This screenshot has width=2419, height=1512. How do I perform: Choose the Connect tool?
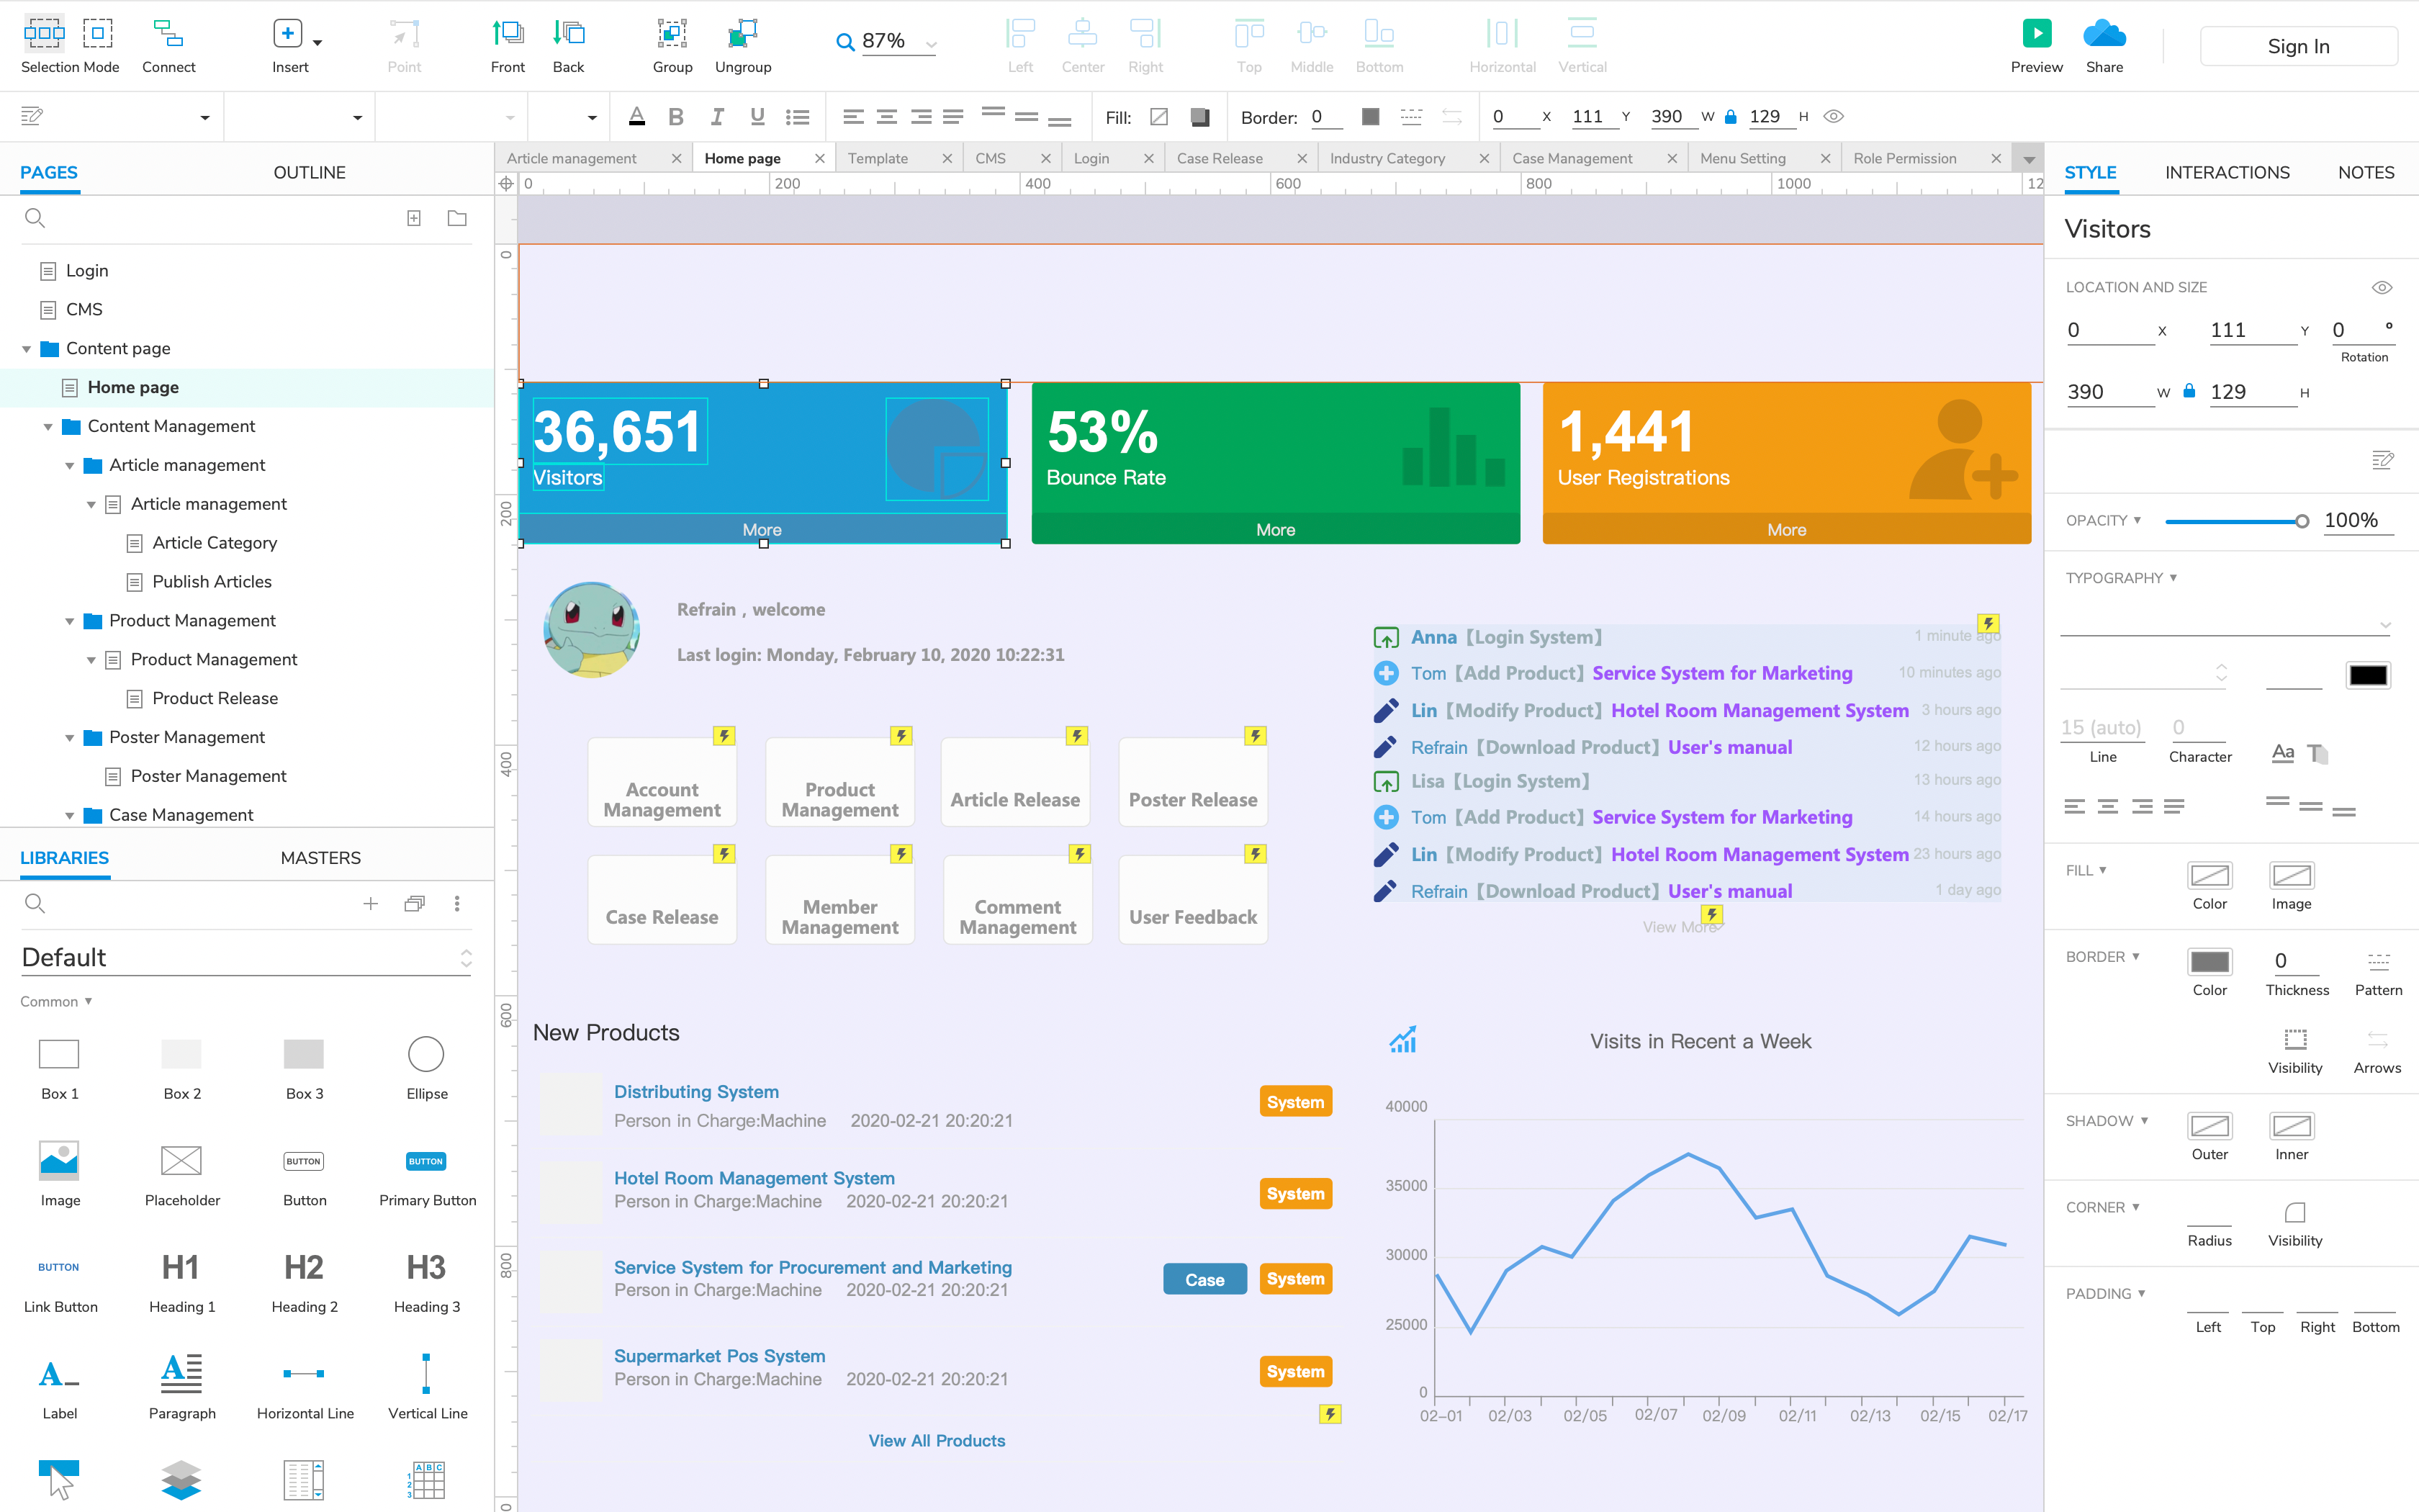[168, 46]
